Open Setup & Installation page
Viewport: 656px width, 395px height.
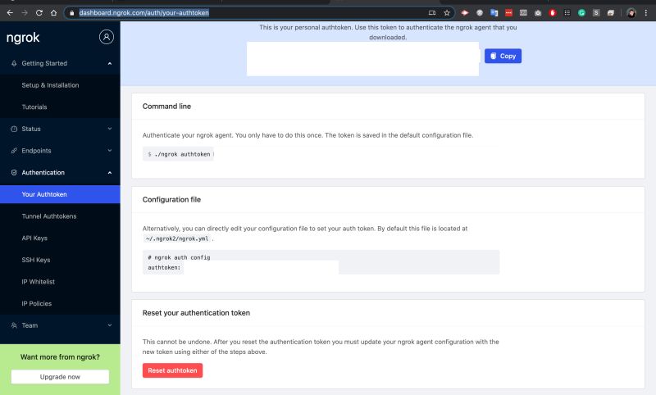point(50,85)
